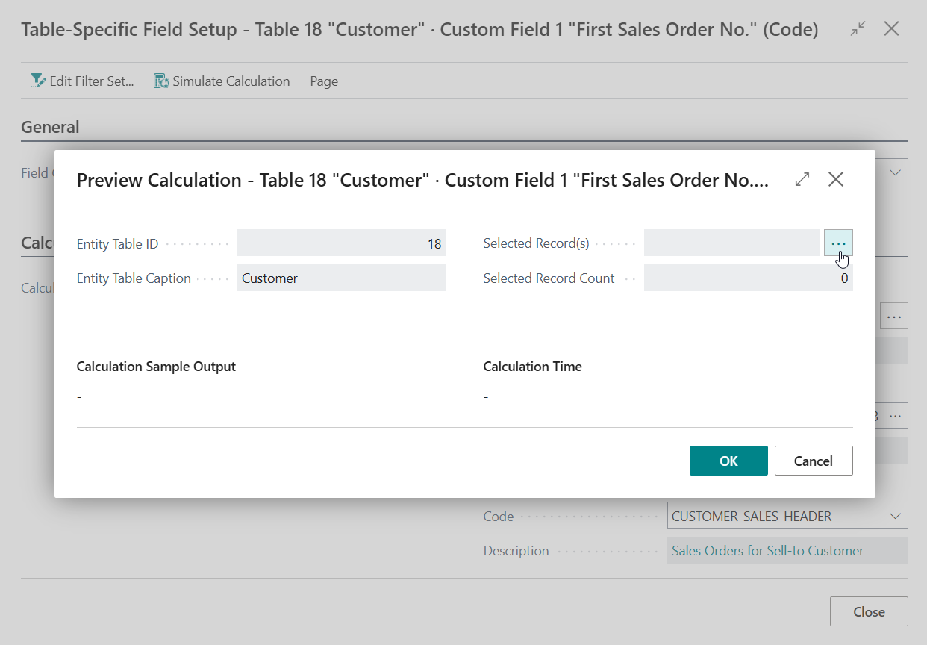Close the Preview Calculation dialog with X
This screenshot has height=645, width=927.
point(836,180)
